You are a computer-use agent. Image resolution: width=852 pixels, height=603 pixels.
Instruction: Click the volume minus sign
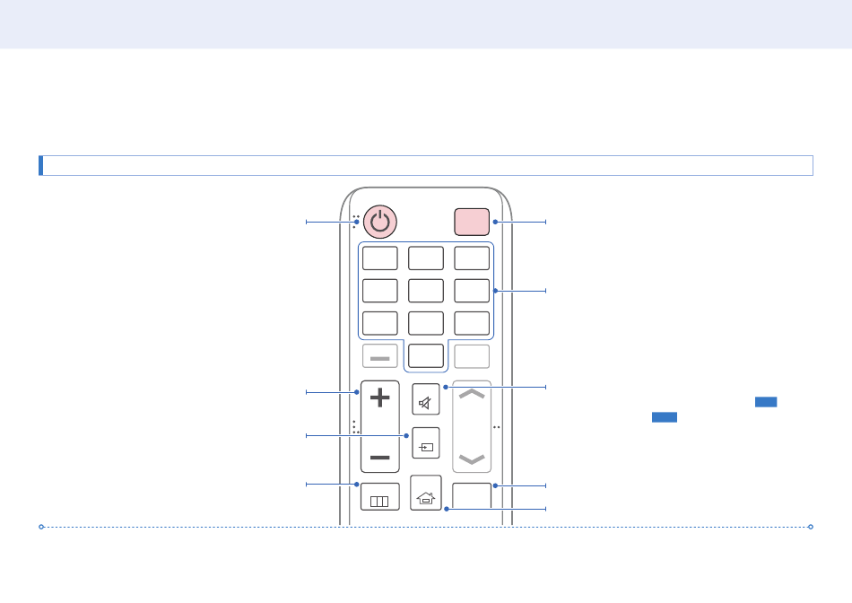click(380, 458)
